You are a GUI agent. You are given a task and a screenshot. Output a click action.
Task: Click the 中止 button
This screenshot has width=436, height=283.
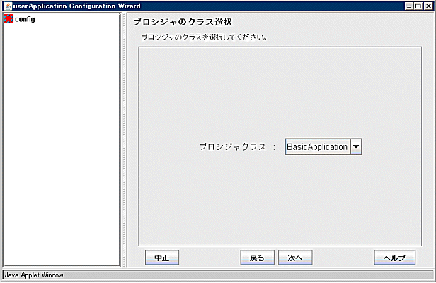pos(162,258)
